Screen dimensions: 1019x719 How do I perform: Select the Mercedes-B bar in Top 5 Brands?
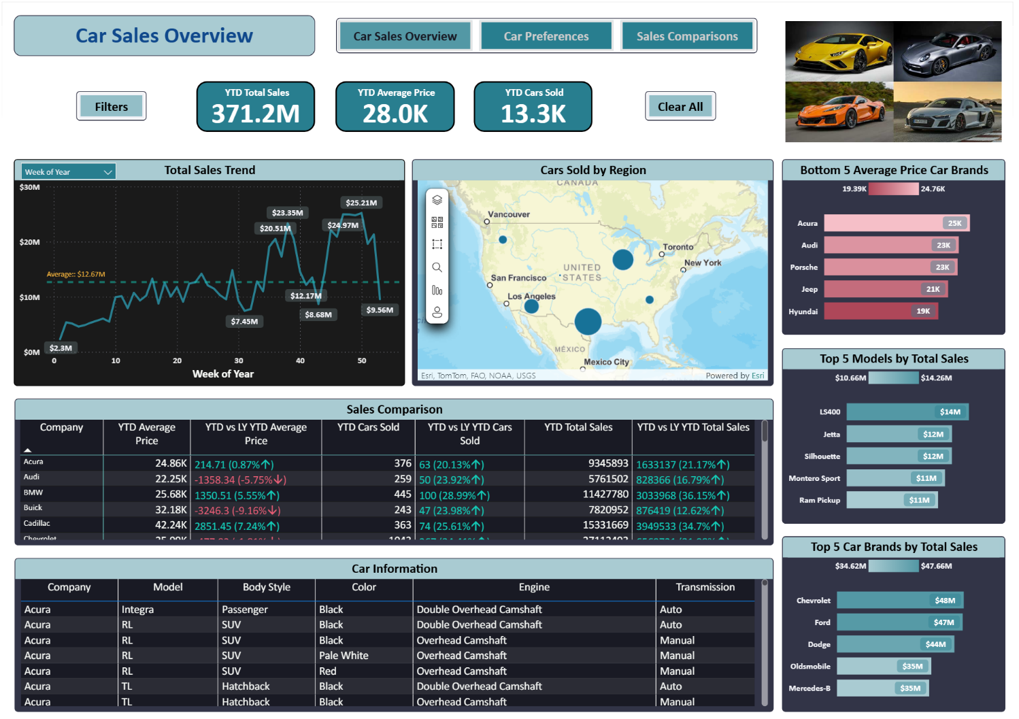tap(882, 688)
